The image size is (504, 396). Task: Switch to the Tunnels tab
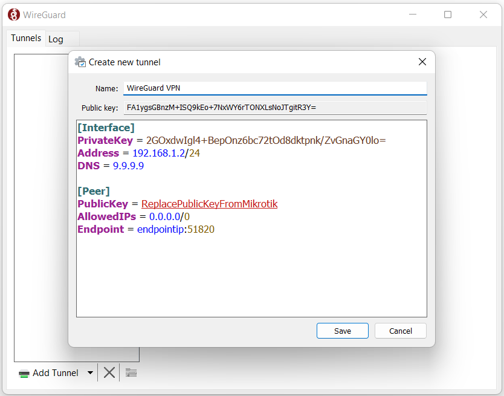[26, 38]
